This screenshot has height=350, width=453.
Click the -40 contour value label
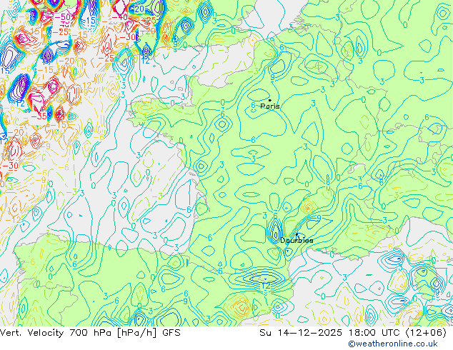(x=119, y=17)
